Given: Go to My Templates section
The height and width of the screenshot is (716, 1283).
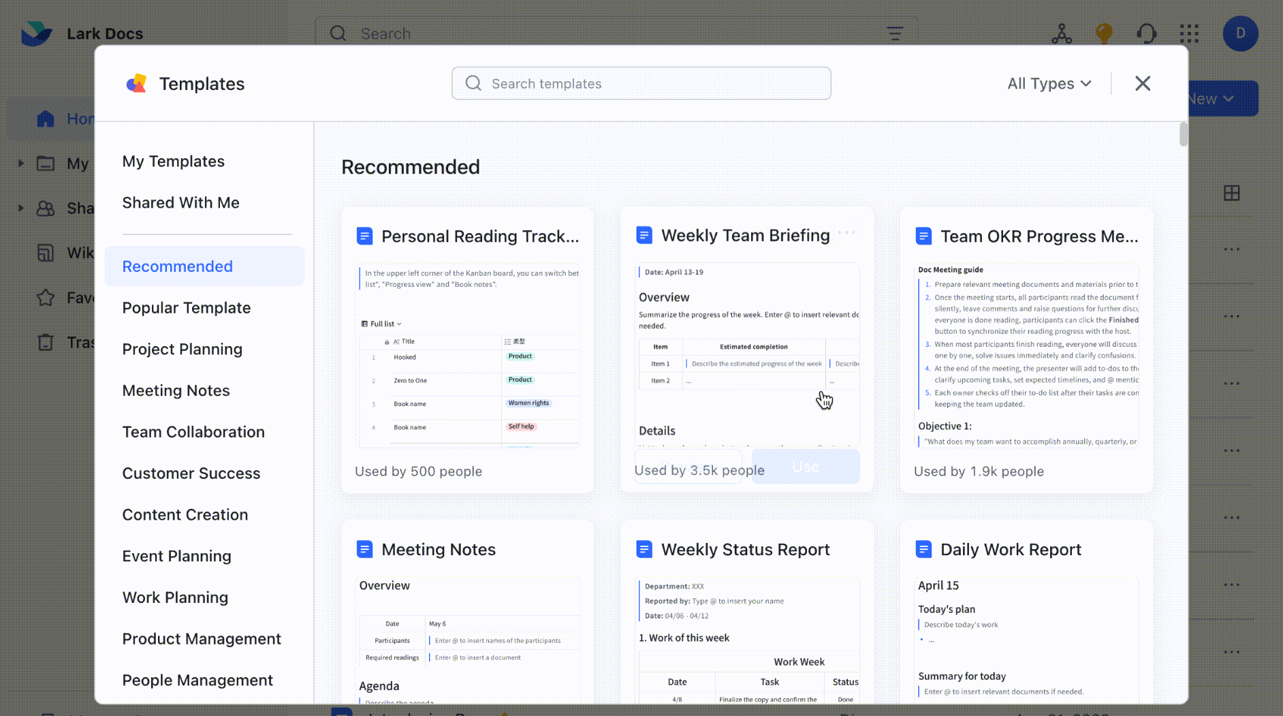Looking at the screenshot, I should tap(173, 161).
